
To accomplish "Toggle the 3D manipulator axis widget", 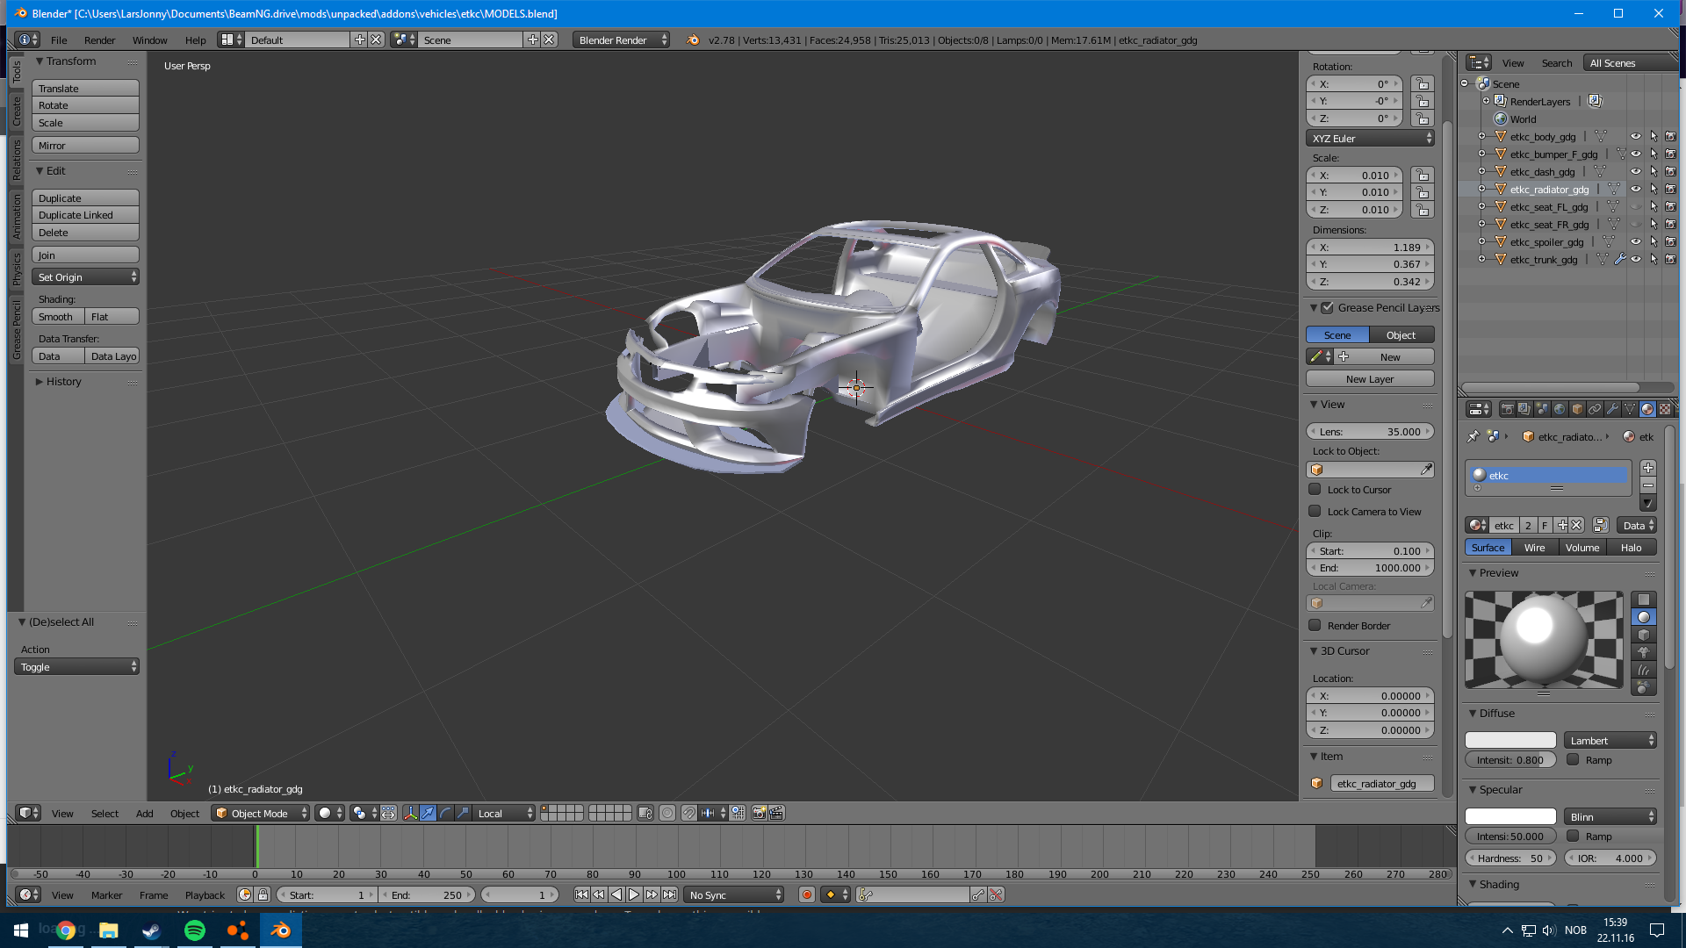I will 410,814.
